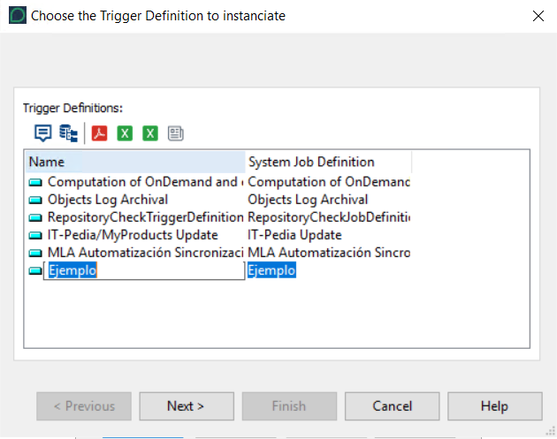The width and height of the screenshot is (557, 439).
Task: Click IT-Pedia Update job definition cell
Action: pos(294,235)
